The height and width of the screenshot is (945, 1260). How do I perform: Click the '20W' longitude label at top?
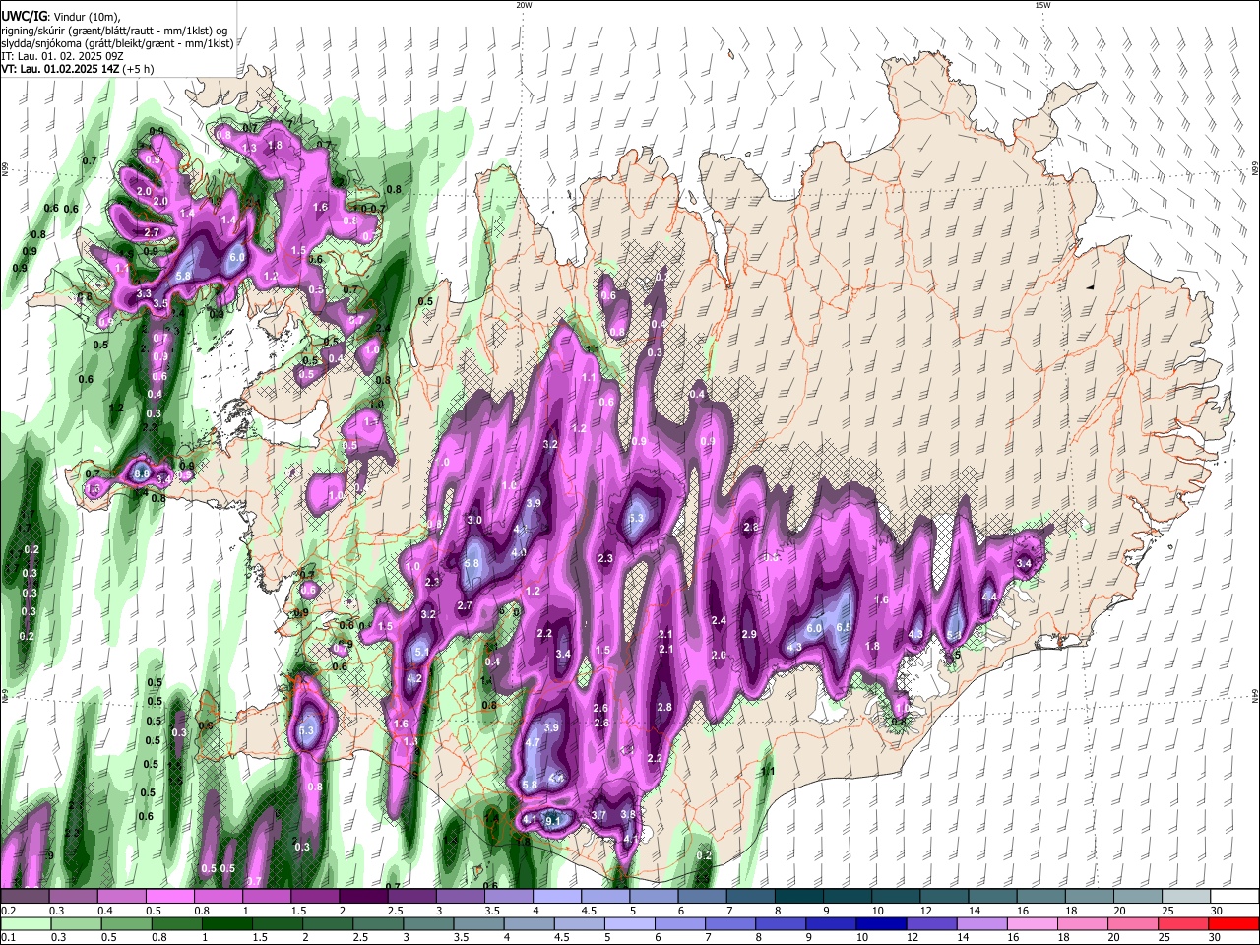coord(524,5)
